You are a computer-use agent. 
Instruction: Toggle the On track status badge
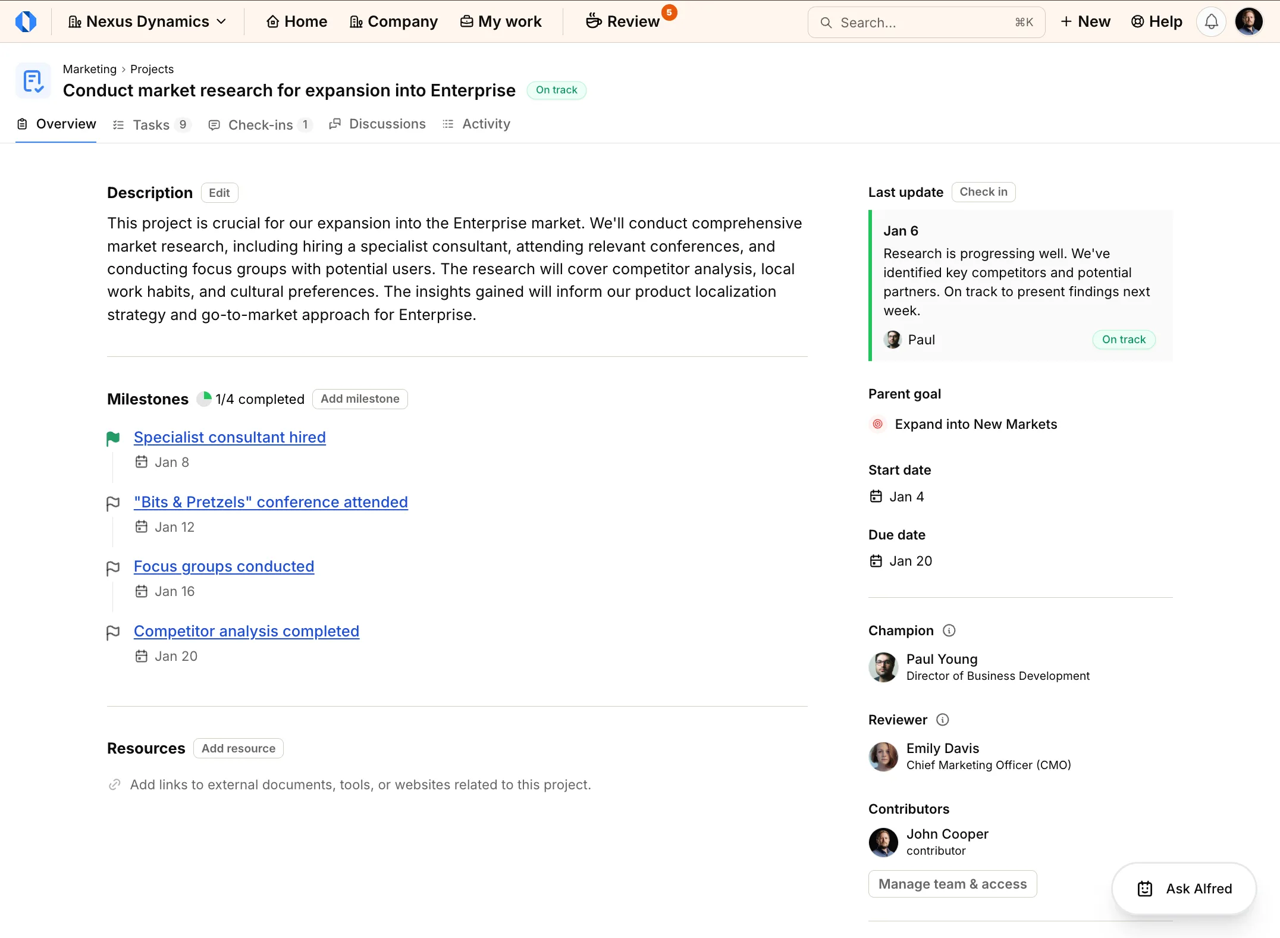pos(557,90)
